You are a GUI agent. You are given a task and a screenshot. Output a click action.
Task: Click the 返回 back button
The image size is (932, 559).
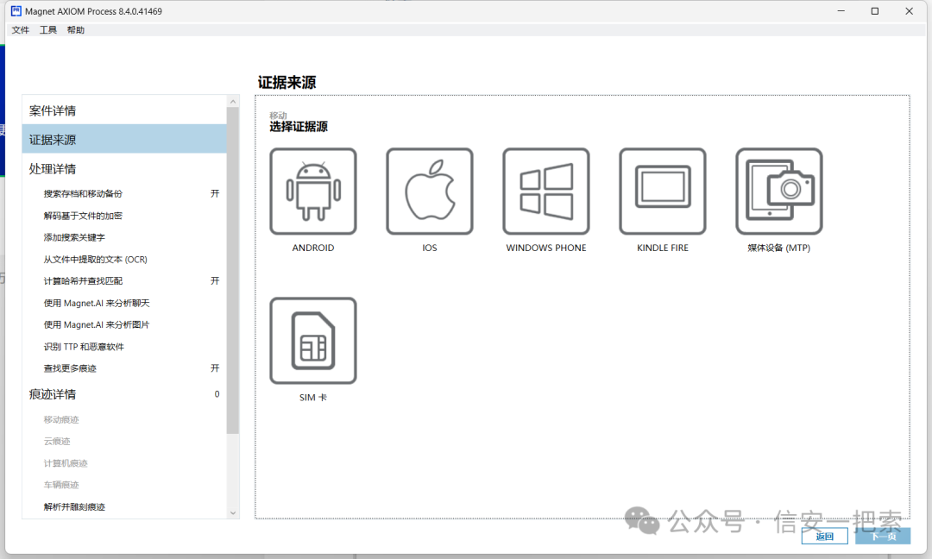pos(824,537)
